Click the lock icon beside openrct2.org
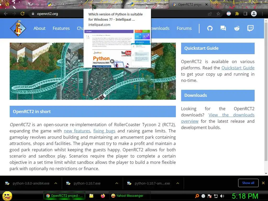 33,14
